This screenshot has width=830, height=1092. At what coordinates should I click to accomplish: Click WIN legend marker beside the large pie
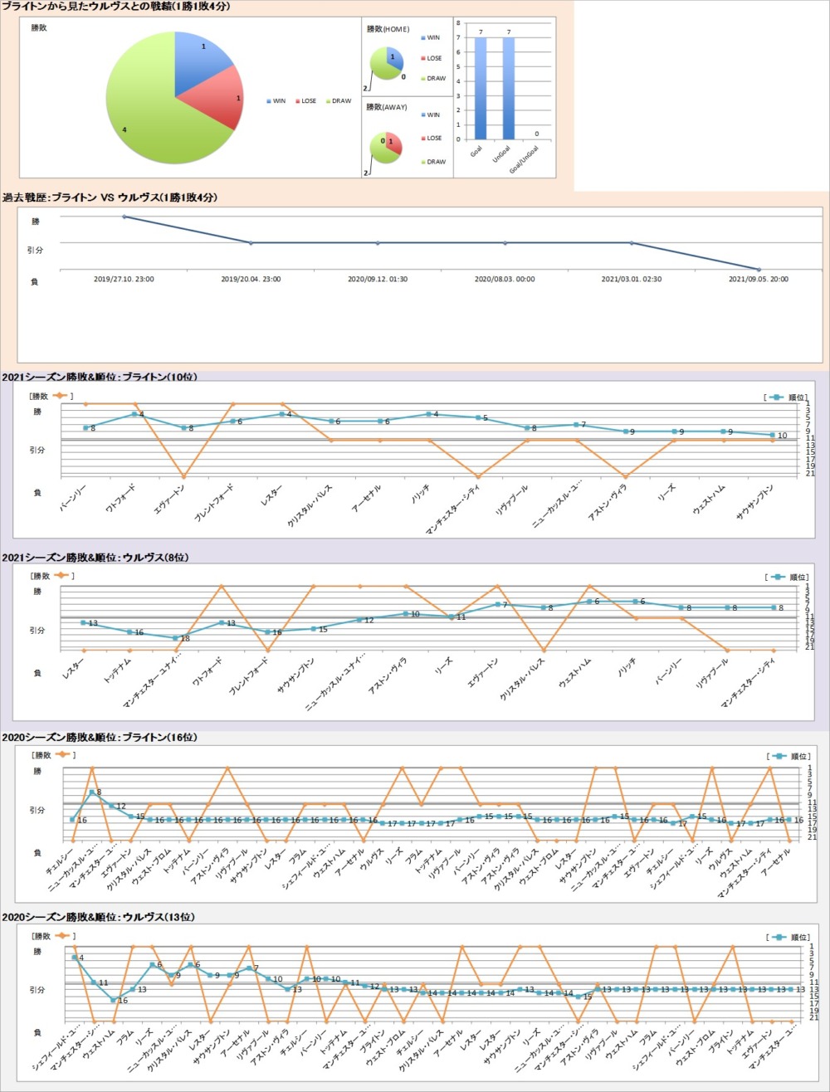point(269,101)
